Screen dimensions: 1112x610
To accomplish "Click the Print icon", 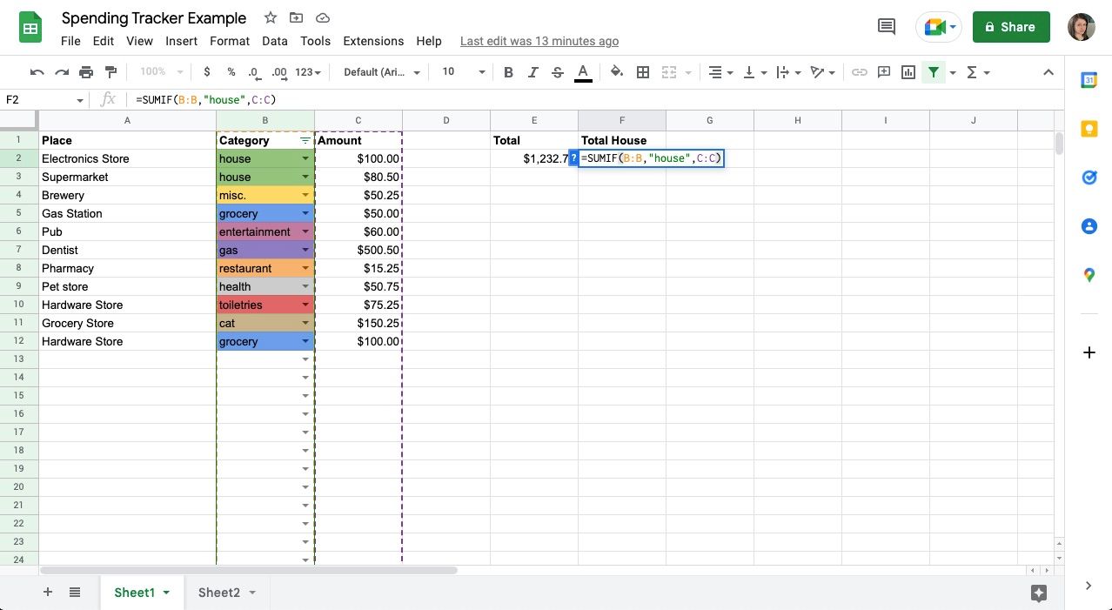I will tap(86, 72).
